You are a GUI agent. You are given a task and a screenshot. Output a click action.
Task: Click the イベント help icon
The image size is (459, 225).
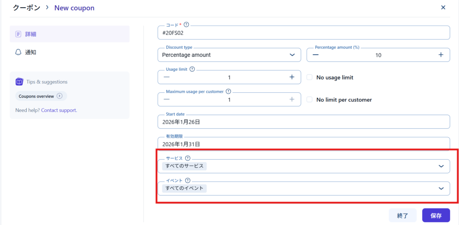[x=187, y=180]
